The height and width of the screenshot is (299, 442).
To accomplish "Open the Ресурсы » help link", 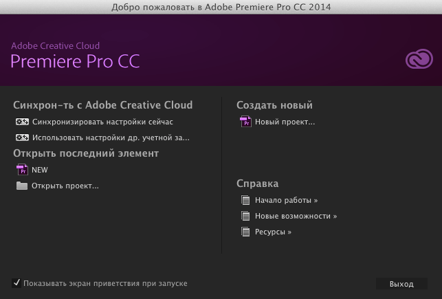I will coord(273,232).
